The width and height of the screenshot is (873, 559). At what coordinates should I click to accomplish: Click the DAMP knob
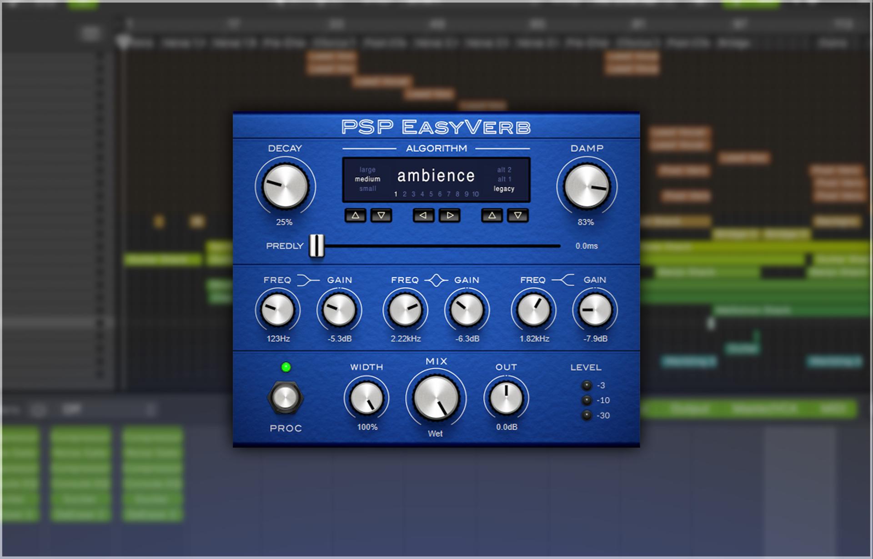587,186
